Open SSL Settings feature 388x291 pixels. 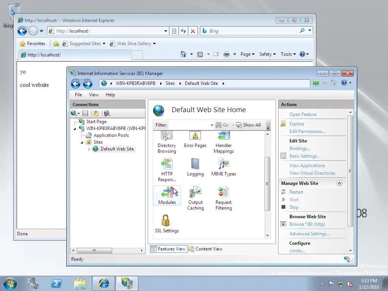coord(167,224)
